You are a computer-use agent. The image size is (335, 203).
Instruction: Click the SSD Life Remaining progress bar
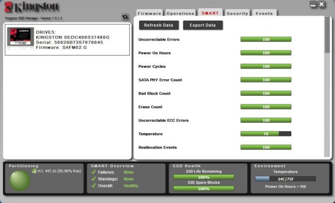[204, 177]
